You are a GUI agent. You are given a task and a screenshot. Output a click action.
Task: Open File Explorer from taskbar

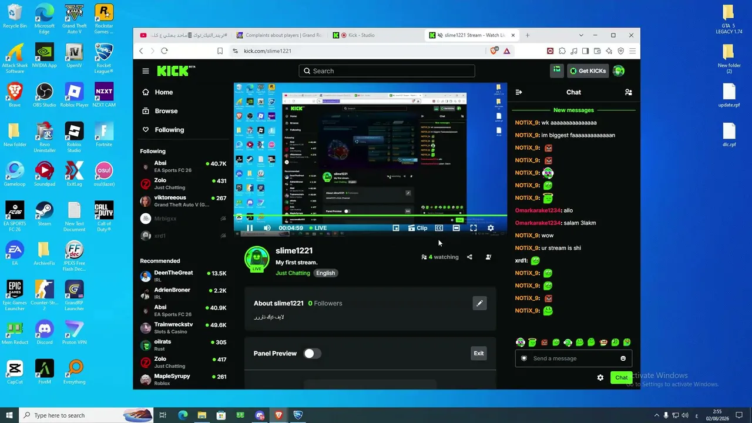tap(202, 415)
